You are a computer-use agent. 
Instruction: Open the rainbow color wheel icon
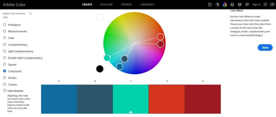click(225, 5)
